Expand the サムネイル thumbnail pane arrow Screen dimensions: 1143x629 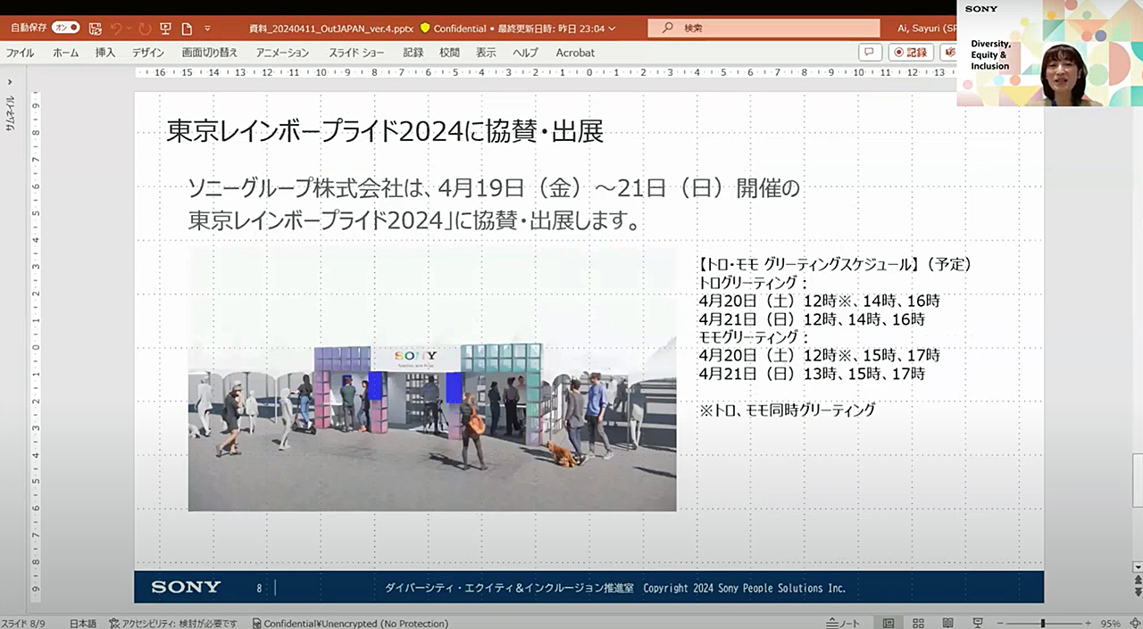pyautogui.click(x=10, y=82)
